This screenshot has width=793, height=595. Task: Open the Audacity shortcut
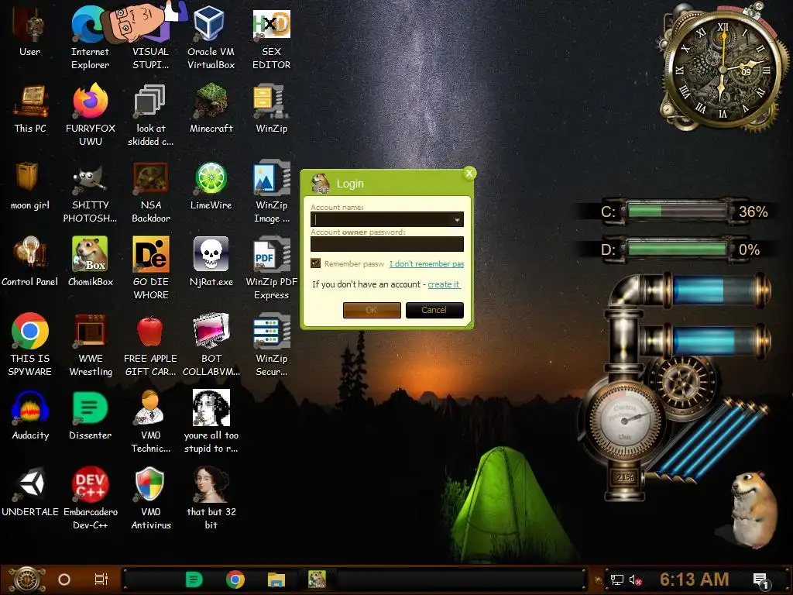point(30,415)
